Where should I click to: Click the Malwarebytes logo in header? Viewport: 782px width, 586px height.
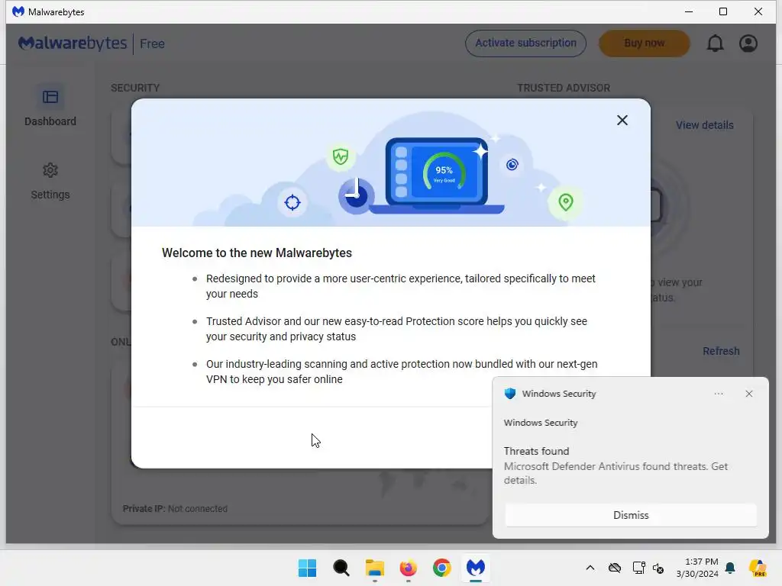73,43
